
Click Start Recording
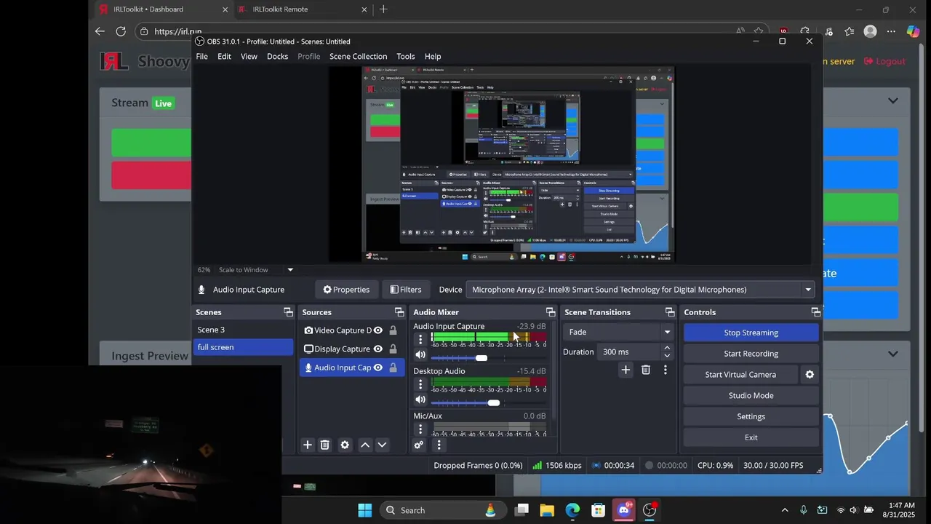[x=751, y=354]
